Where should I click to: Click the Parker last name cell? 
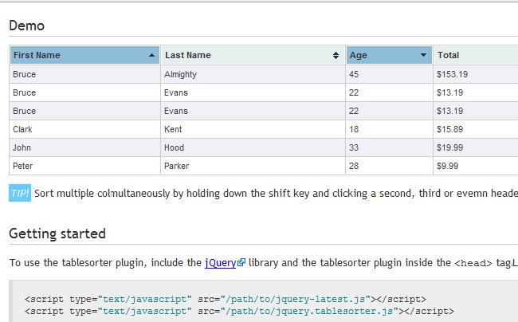pos(176,166)
